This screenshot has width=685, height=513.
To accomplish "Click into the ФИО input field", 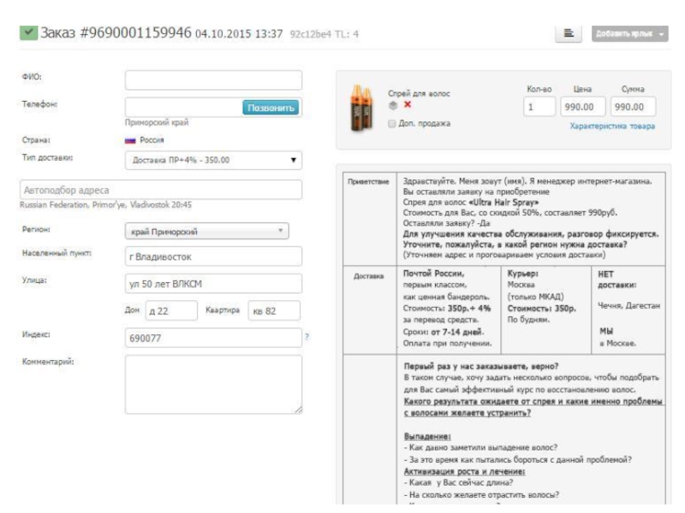I will [x=213, y=80].
